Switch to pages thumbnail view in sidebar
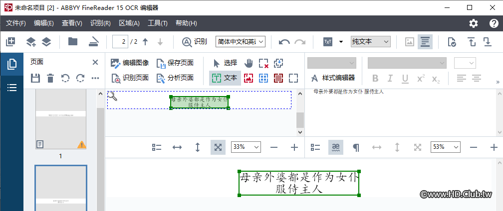The image size is (503, 211). (x=12, y=64)
